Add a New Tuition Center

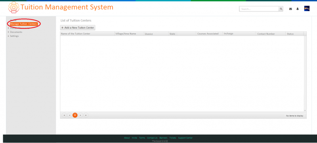point(78,28)
